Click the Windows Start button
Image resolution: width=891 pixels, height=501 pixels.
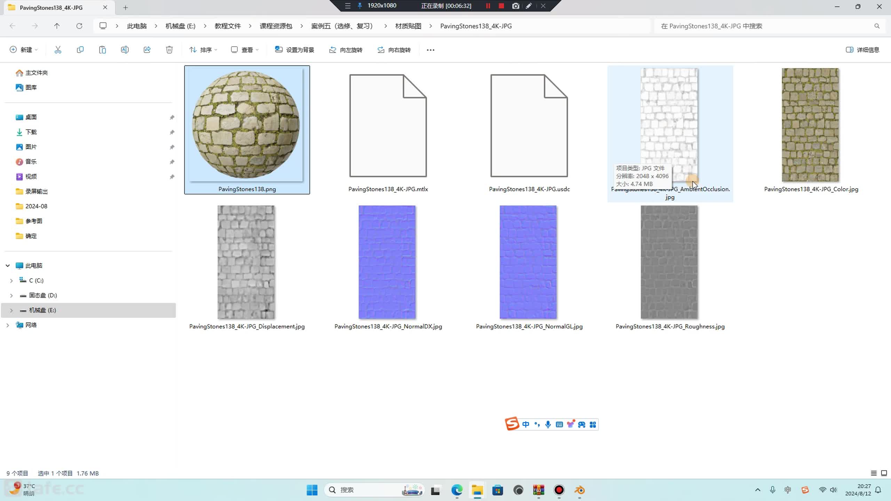point(312,490)
